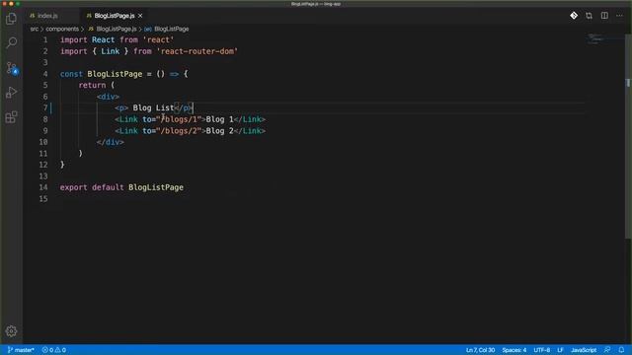This screenshot has width=632, height=355.
Task: Open problems panel via errors and warnings count
Action: coord(54,350)
